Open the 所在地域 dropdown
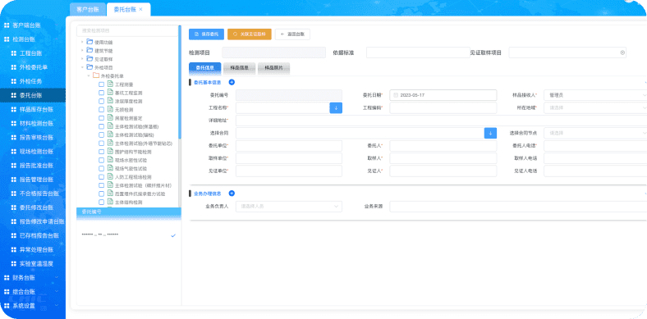 pos(595,108)
